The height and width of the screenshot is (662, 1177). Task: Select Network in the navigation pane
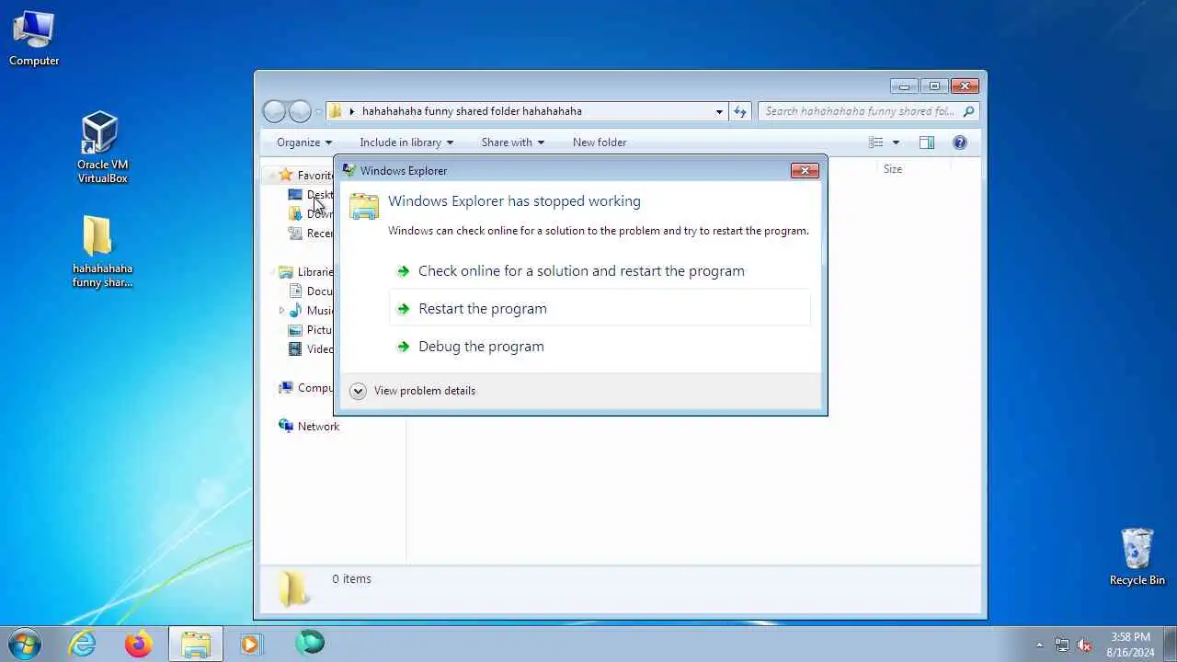(x=309, y=427)
